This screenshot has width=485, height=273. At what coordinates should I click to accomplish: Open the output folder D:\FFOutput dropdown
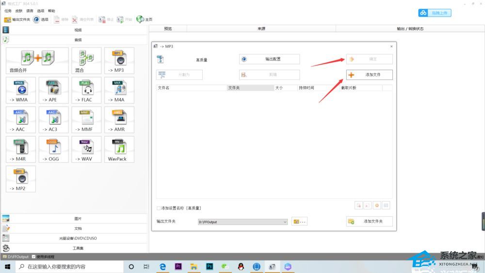pos(285,222)
